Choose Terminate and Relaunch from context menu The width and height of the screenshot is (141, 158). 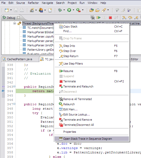tap(92, 86)
